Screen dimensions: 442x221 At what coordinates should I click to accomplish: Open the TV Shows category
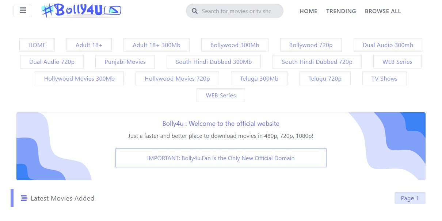tap(384, 78)
